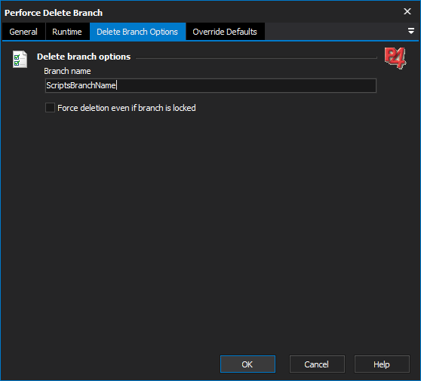
Task: Click the Branch name input field
Action: 210,86
